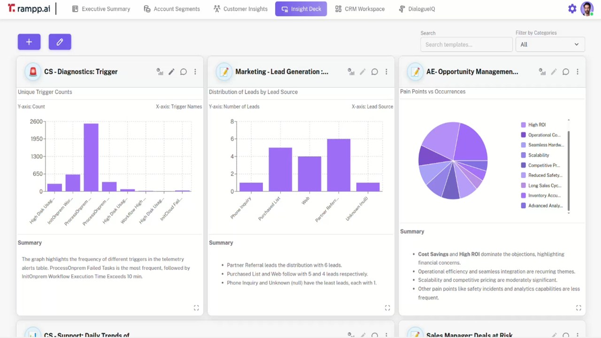
Task: Expand CS Diagnostics card to fullscreen
Action: tap(196, 308)
